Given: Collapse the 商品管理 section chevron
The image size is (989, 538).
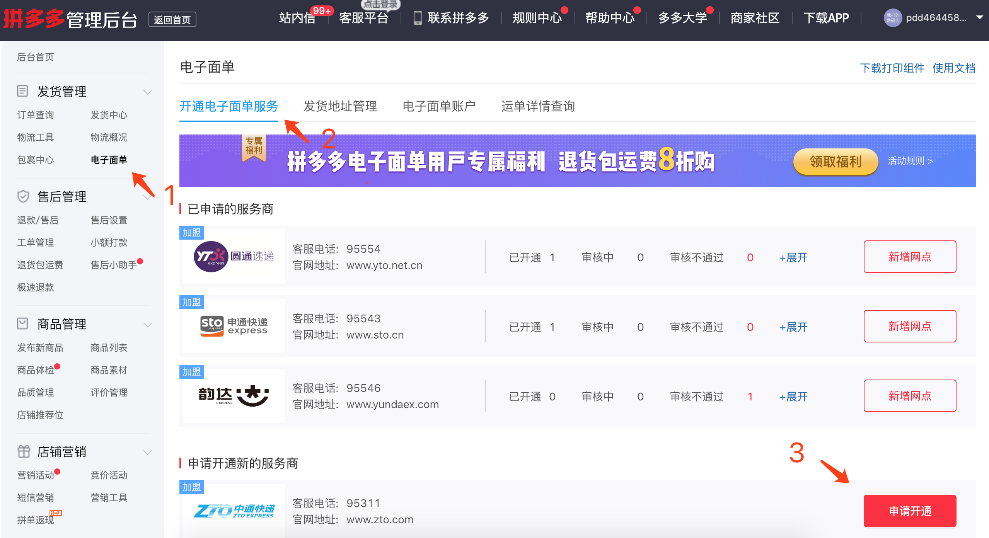Looking at the screenshot, I should coord(148,325).
